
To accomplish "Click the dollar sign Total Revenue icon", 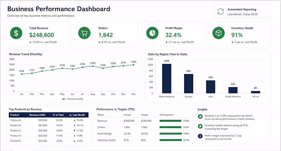I will (16, 33).
